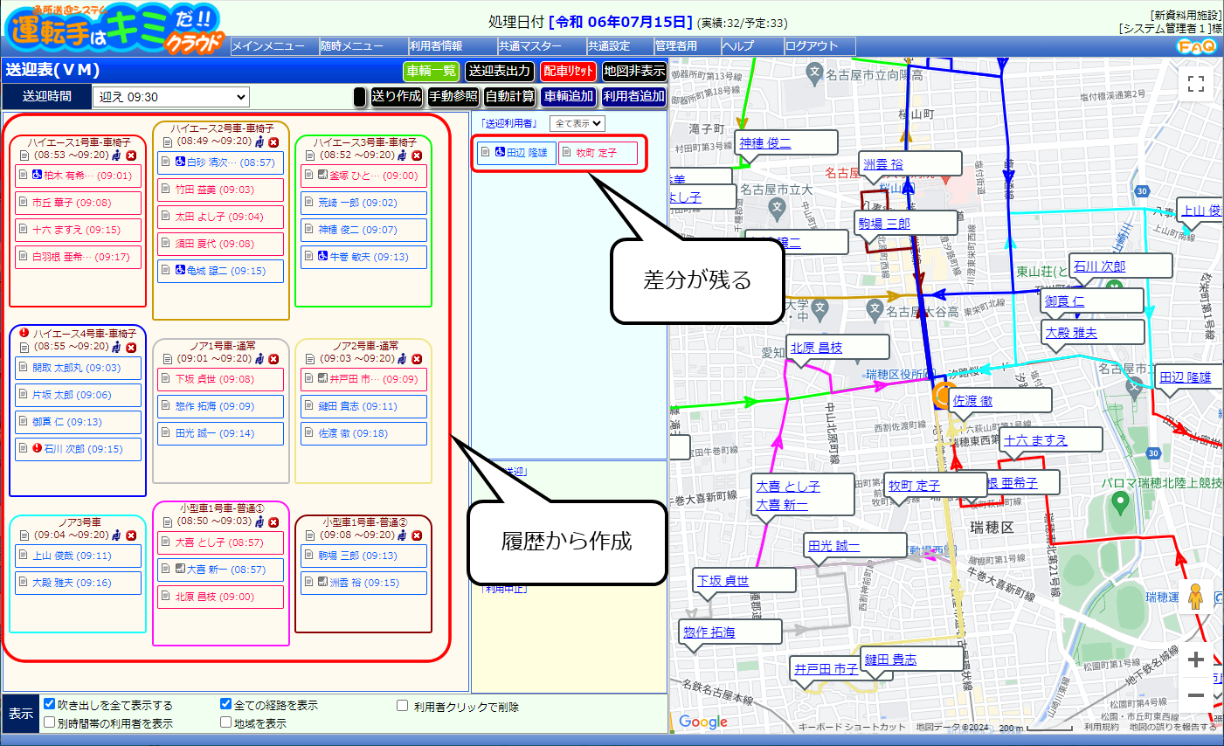Viewport: 1224px width, 746px height.
Task: Remove ハイエース4号車 with red X icon
Action: 131,347
